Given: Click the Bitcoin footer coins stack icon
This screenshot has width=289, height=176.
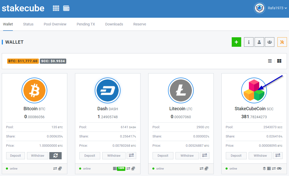Looking at the screenshot, I should pyautogui.click(x=60, y=169).
